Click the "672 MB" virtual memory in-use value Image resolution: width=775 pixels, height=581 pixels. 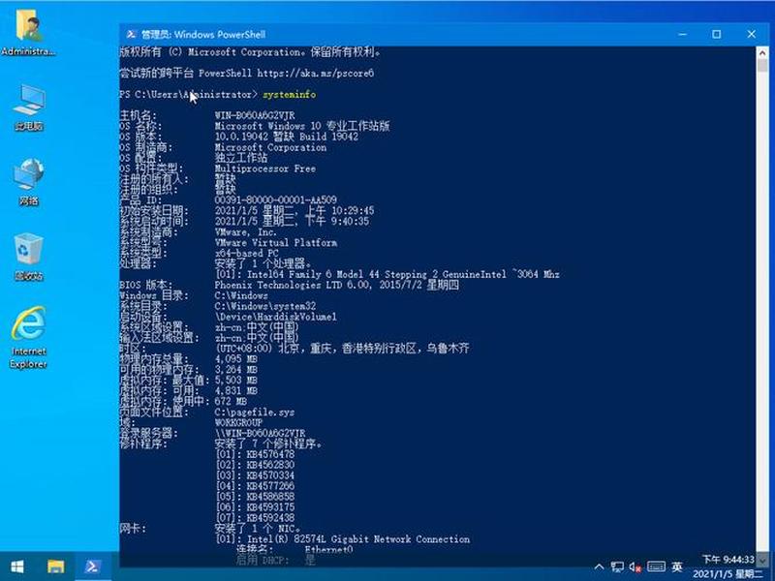231,401
